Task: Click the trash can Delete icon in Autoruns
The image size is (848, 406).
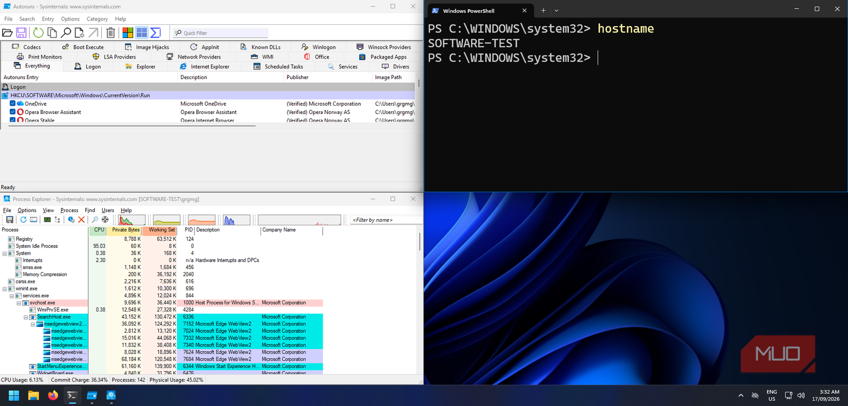Action: click(x=110, y=33)
